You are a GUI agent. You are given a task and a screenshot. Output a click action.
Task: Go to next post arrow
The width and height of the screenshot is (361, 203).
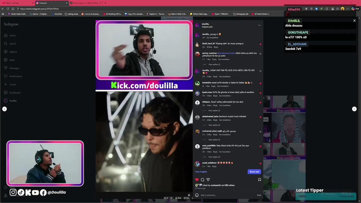[x=354, y=109]
